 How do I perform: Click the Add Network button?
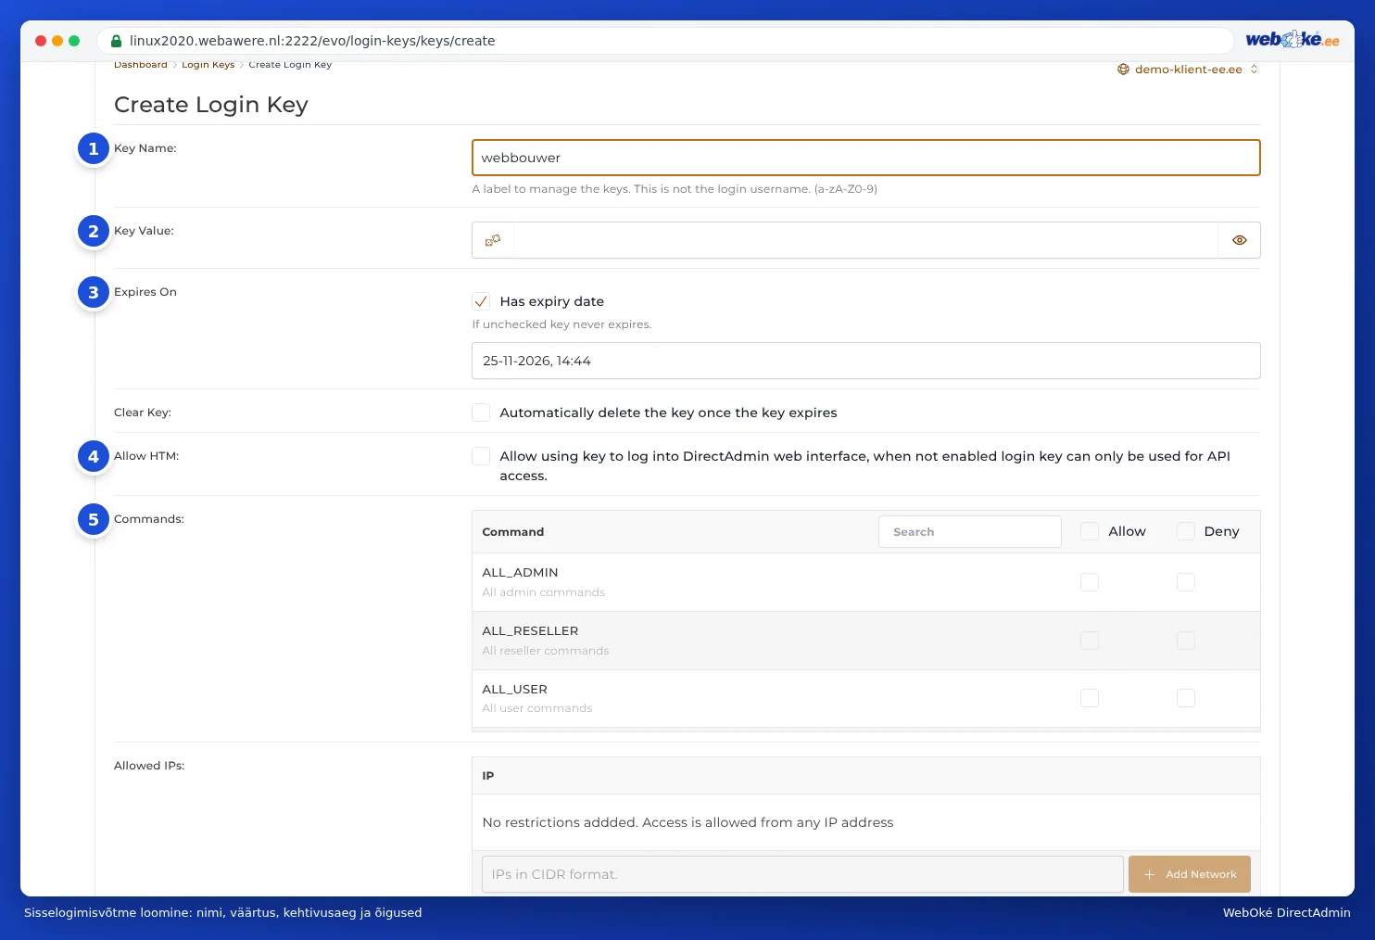pos(1189,874)
